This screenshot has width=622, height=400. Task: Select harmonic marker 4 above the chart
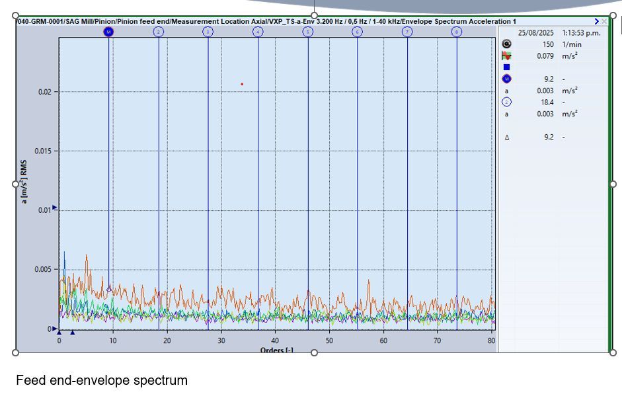(258, 32)
